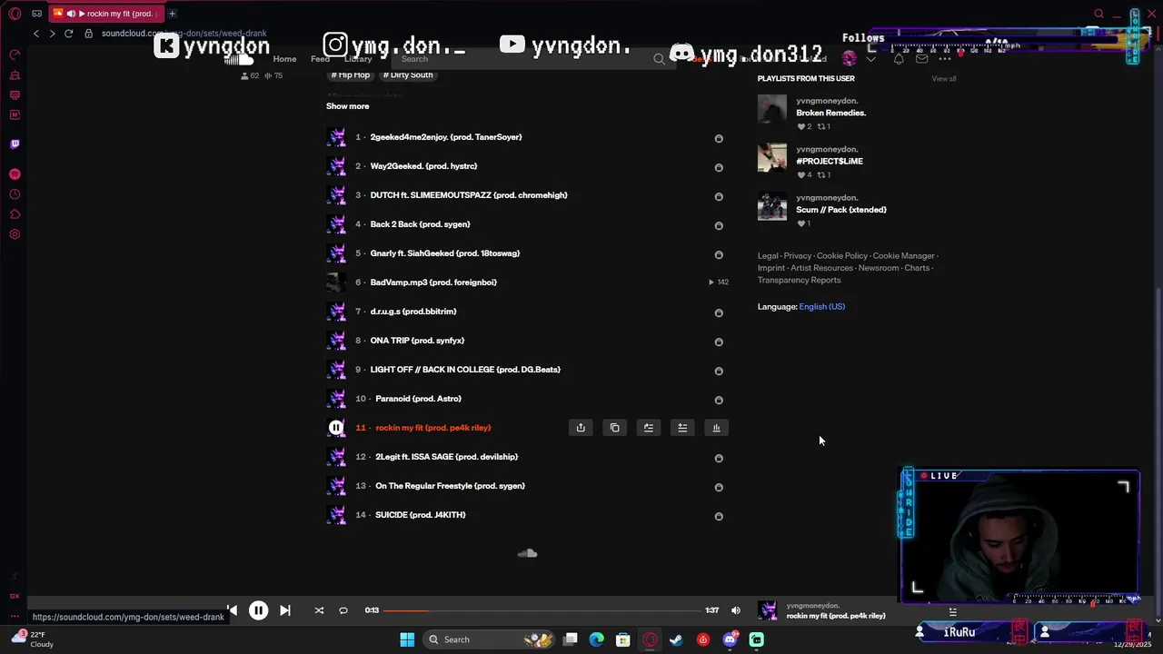Select track ONA TRIP {prod. synfyx}
The width and height of the screenshot is (1163, 654).
(417, 341)
